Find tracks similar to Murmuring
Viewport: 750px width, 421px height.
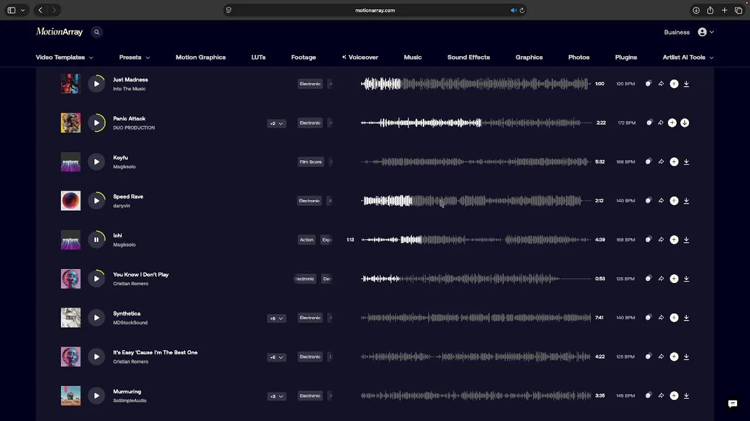pos(648,395)
